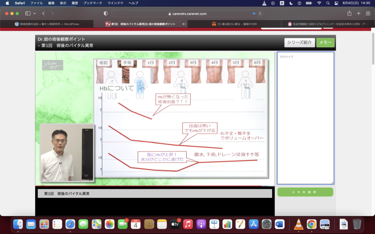Image resolution: width=375 pixels, height=234 pixels.
Task: Open the 履歴 menu in menu bar
Action: (x=75, y=3)
